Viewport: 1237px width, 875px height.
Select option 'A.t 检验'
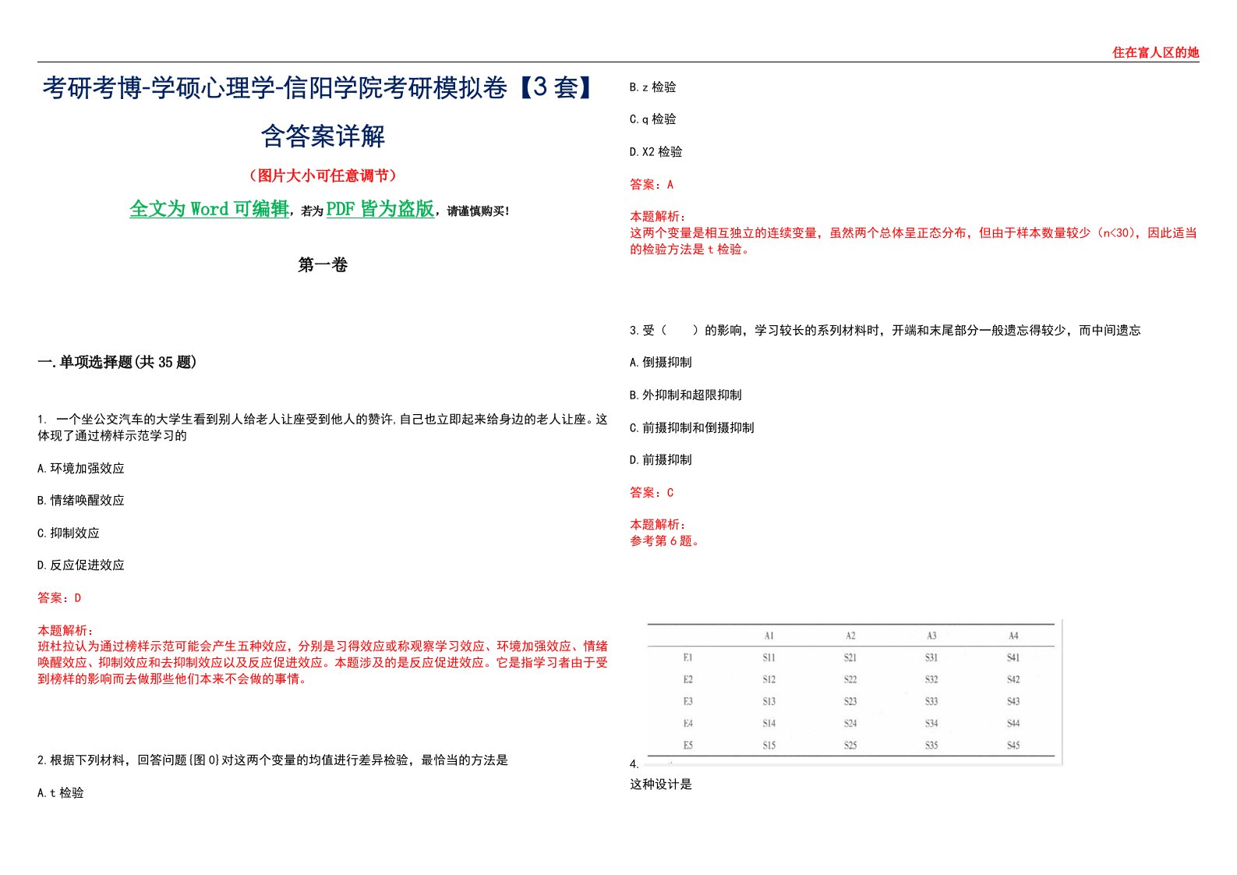click(61, 793)
